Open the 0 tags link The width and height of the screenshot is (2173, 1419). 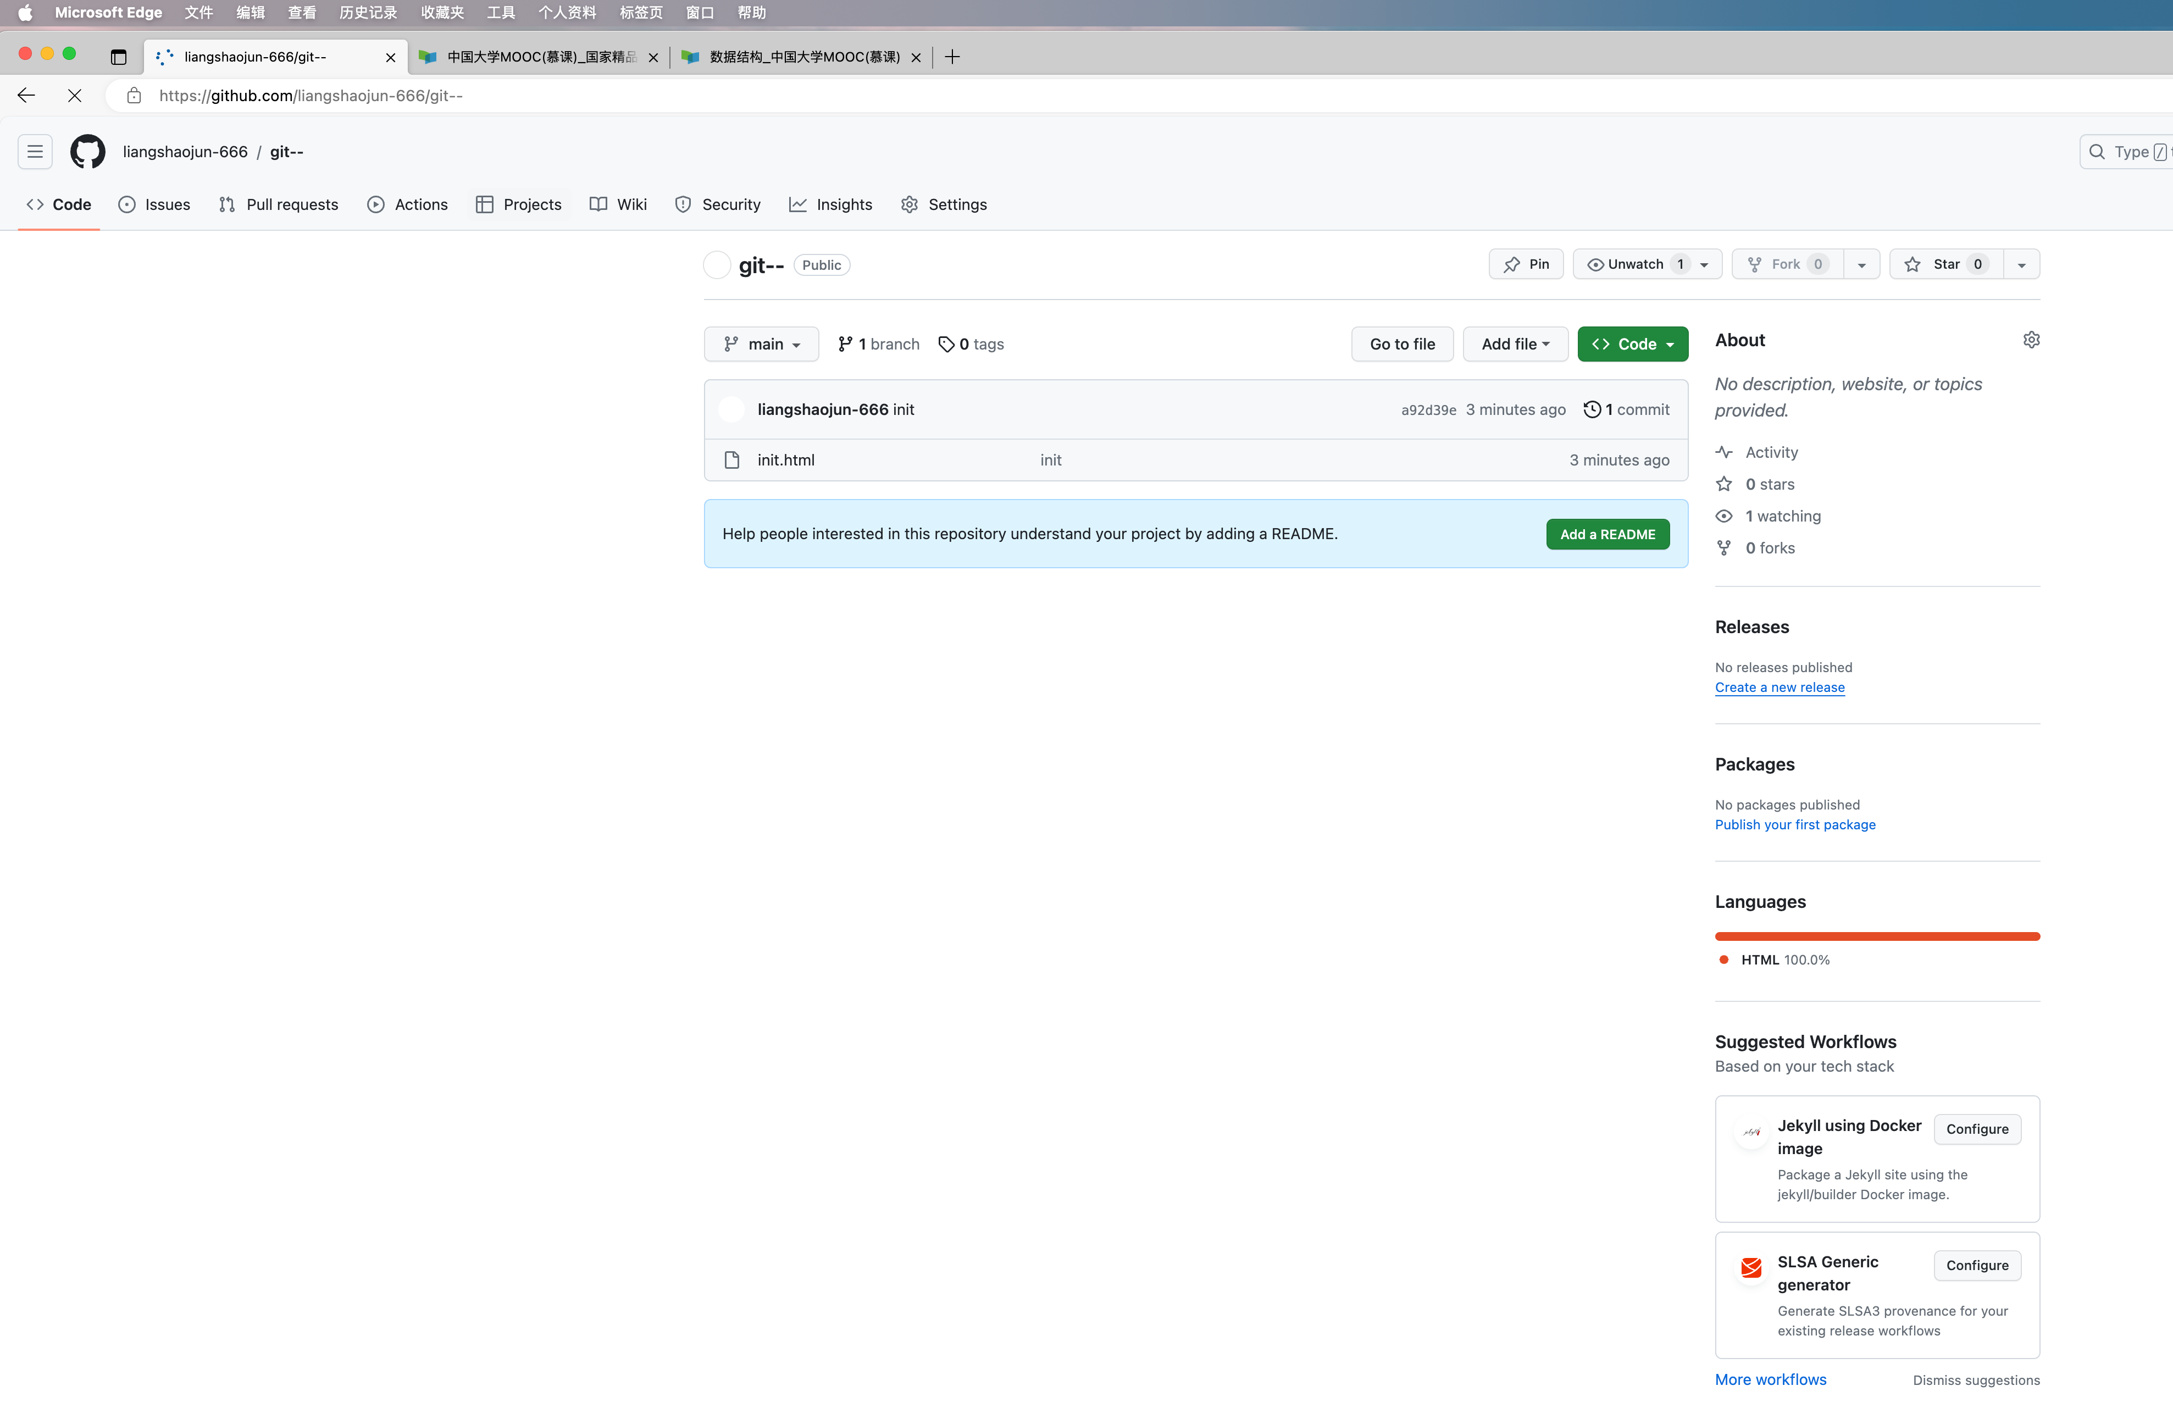coord(972,343)
